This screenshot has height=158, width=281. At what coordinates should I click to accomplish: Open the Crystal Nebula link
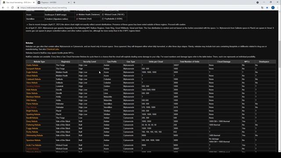pyautogui.click(x=32, y=149)
